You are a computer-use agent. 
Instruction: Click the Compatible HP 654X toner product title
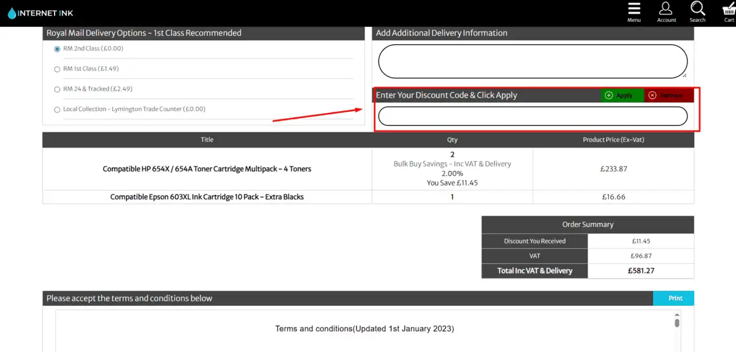[207, 169]
